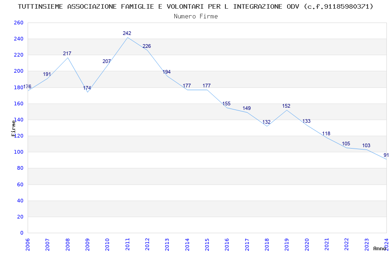The image size is (391, 253).
Task: Select the y-axis tick label 200
Action: (x=19, y=71)
